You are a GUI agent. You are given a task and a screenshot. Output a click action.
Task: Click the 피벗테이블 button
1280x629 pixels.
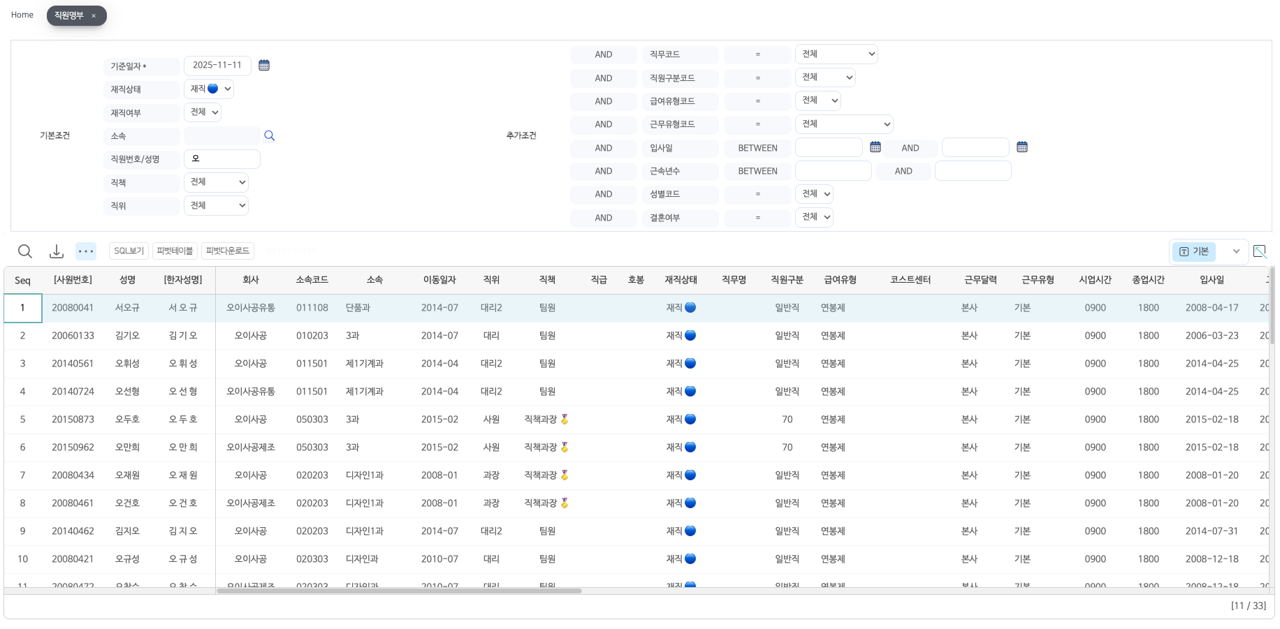(175, 251)
